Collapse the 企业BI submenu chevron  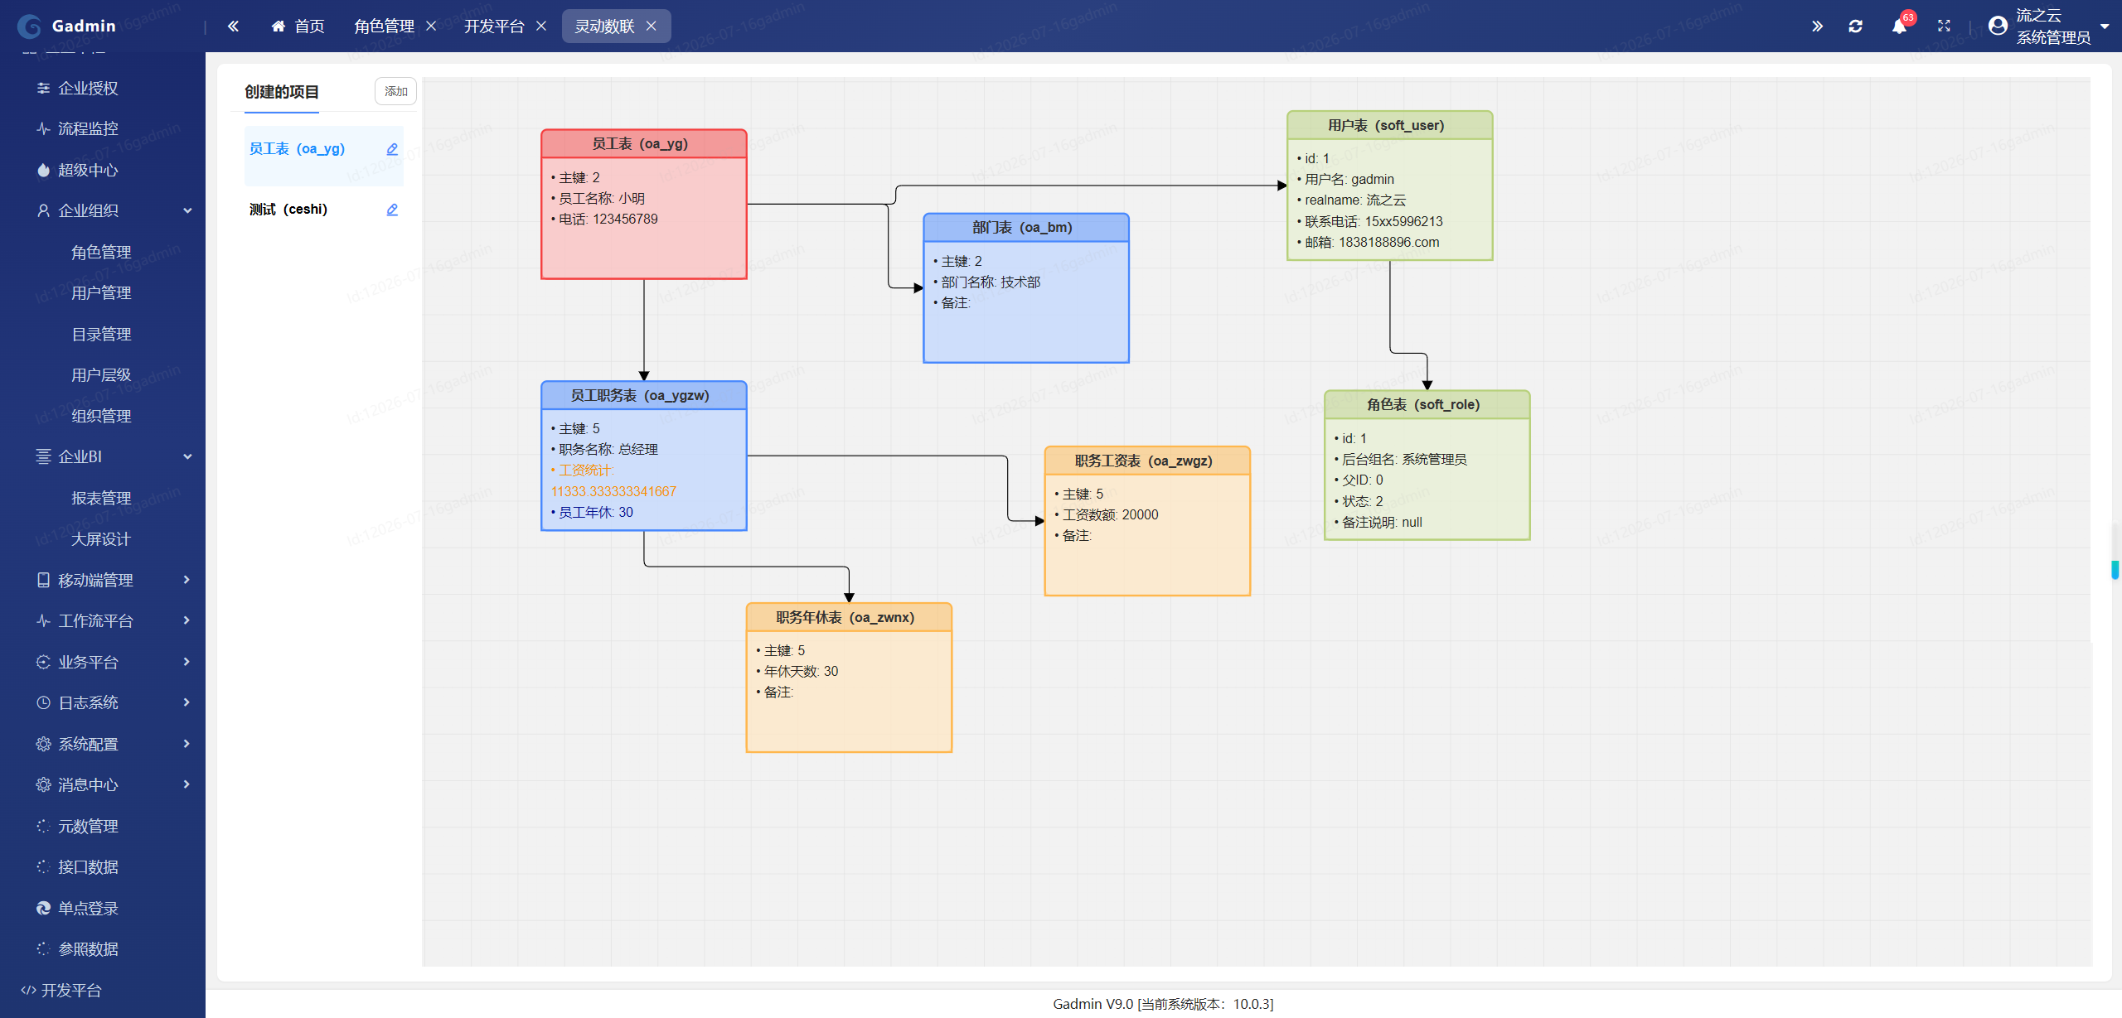click(x=187, y=456)
